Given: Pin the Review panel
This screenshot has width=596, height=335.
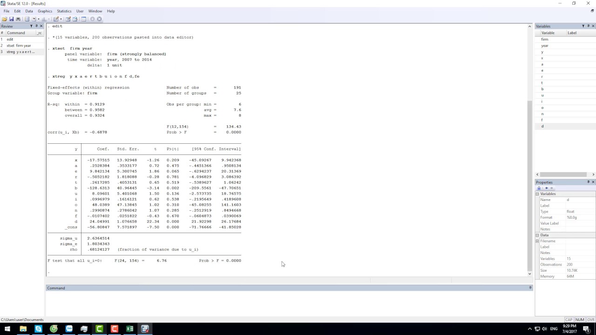Looking at the screenshot, I should [36, 26].
